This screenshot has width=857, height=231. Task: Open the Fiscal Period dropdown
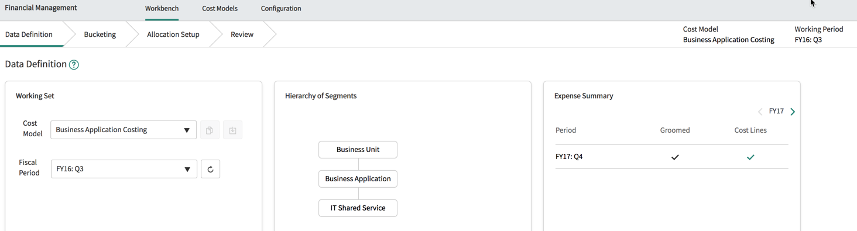coord(124,169)
